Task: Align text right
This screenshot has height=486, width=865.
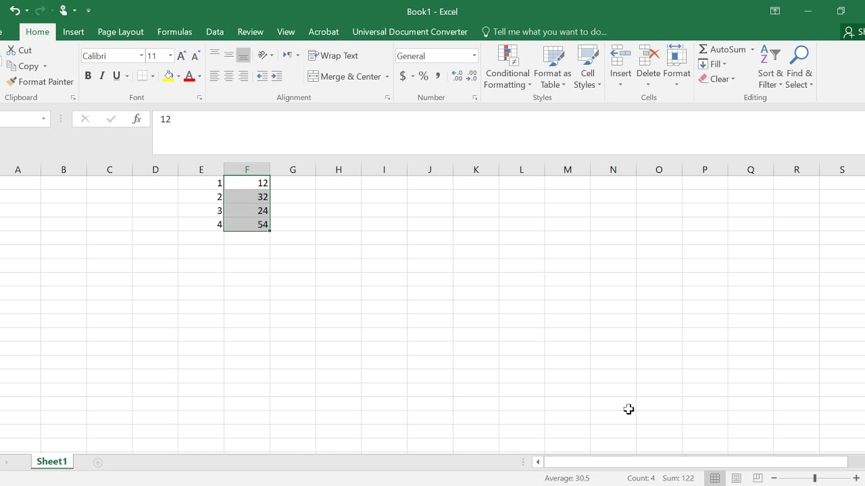Action: tap(243, 76)
